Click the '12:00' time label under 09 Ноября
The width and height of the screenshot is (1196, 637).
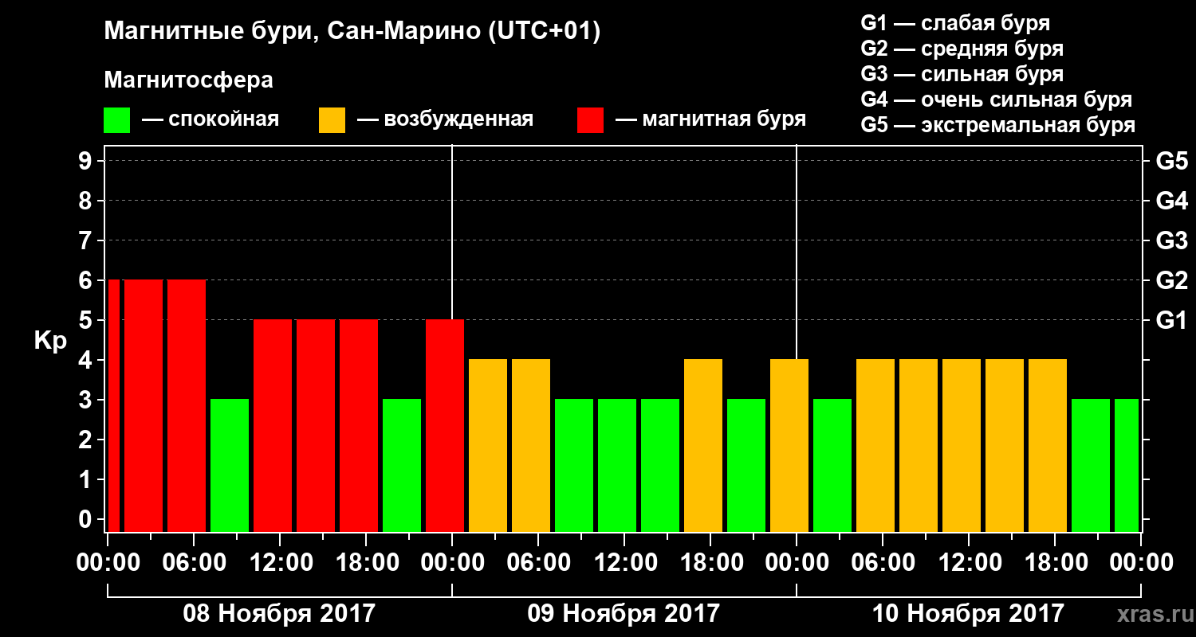[x=625, y=563]
